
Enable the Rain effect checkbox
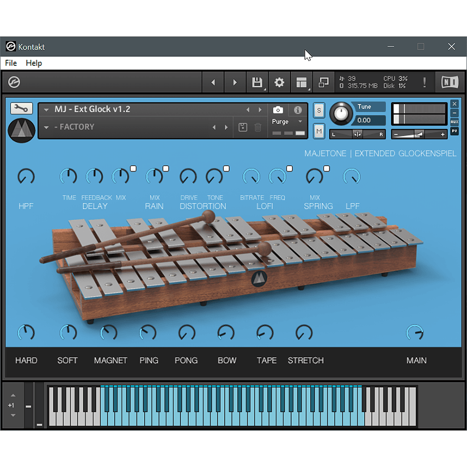166,169
